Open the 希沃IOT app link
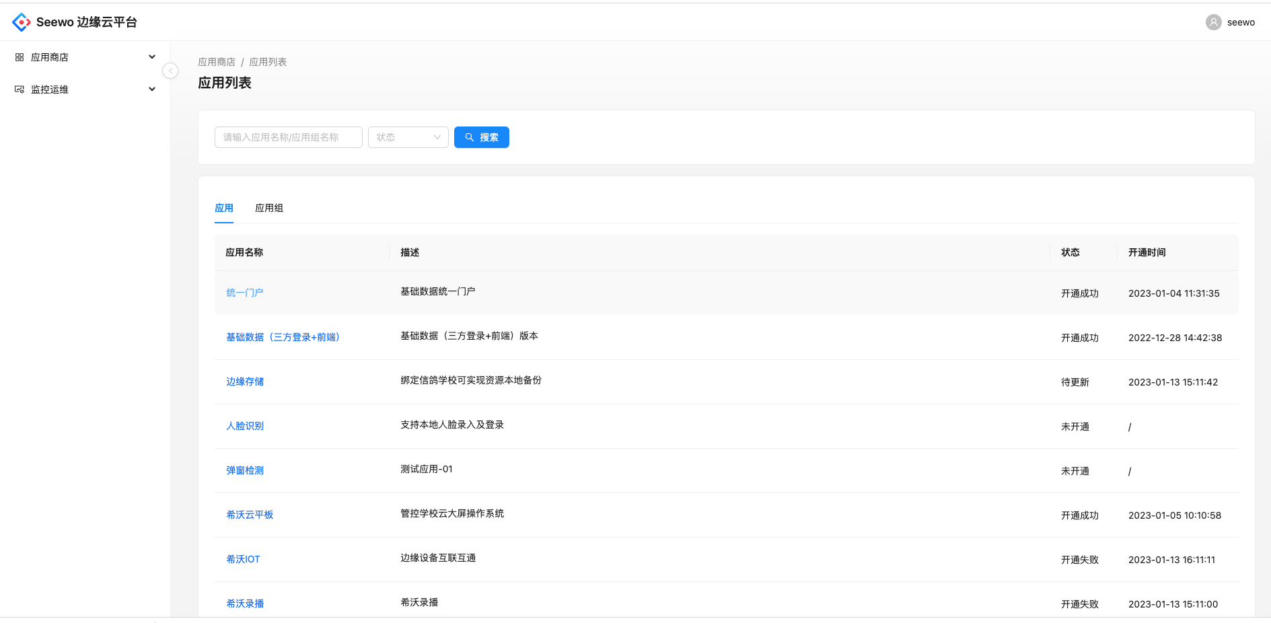 click(243, 559)
